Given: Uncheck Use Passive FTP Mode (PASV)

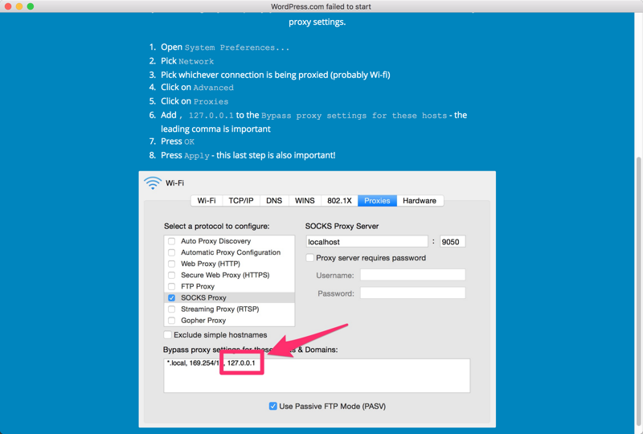Looking at the screenshot, I should point(272,406).
